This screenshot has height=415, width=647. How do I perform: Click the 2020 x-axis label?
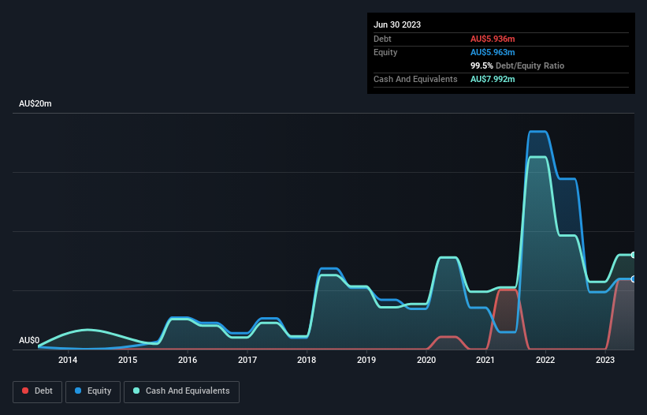pyautogui.click(x=426, y=360)
